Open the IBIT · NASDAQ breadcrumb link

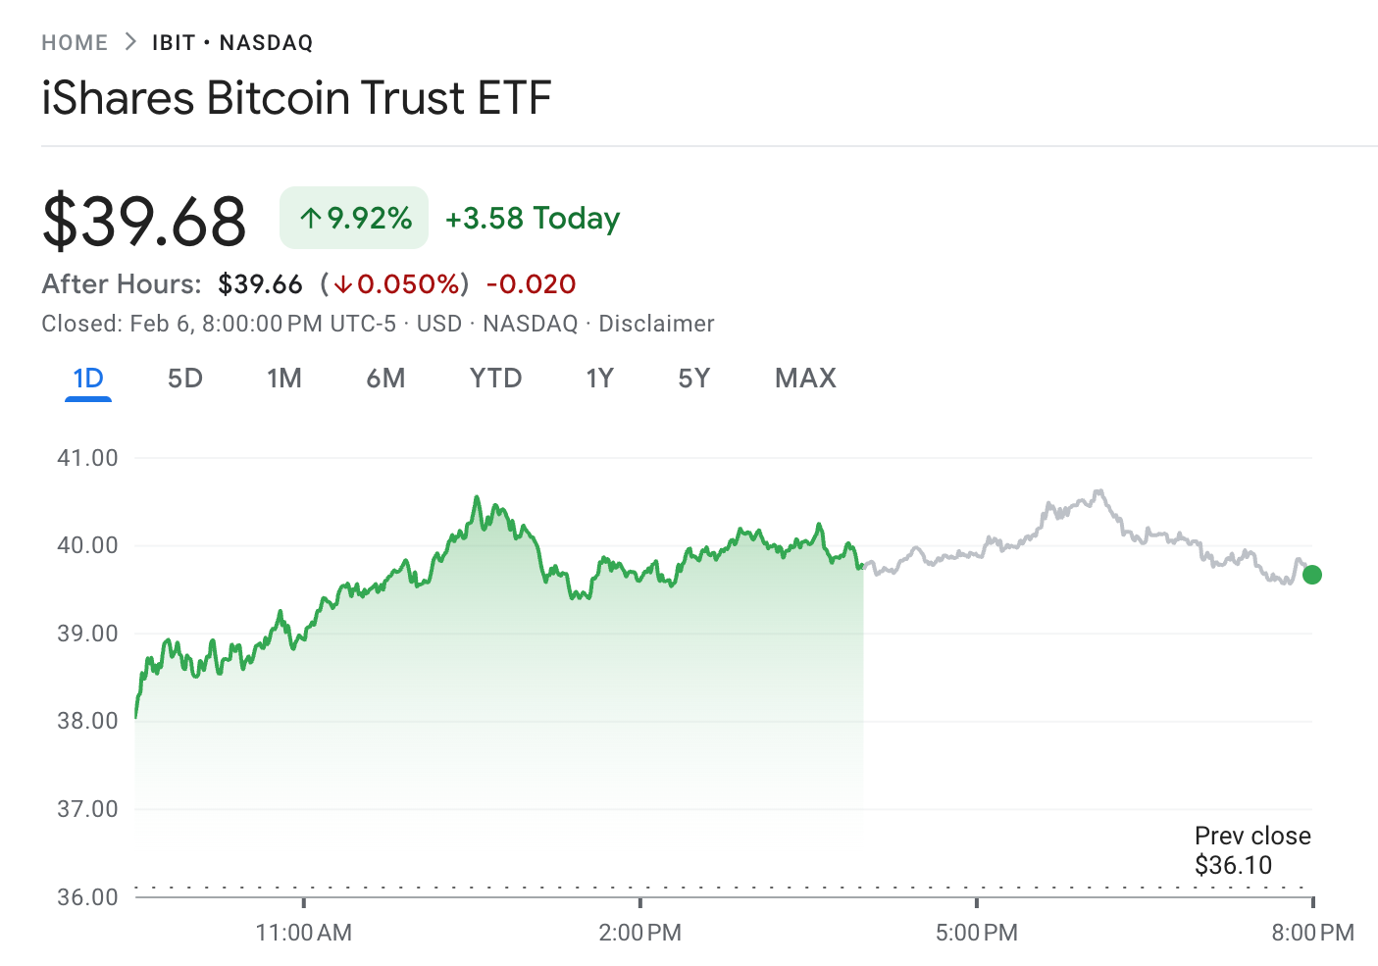coord(231,42)
